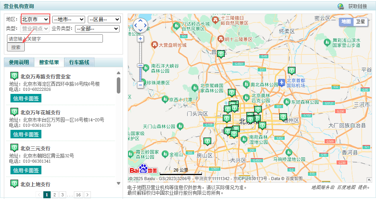The height and width of the screenshot is (199, 376).
Task: Click the 百度地图 provider link
Action: click(346, 187)
